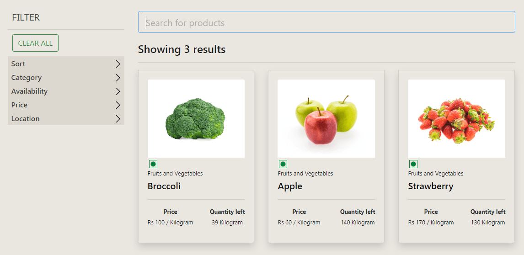Image resolution: width=524 pixels, height=255 pixels.
Task: Select the Strawberry product title
Action: pyautogui.click(x=431, y=186)
